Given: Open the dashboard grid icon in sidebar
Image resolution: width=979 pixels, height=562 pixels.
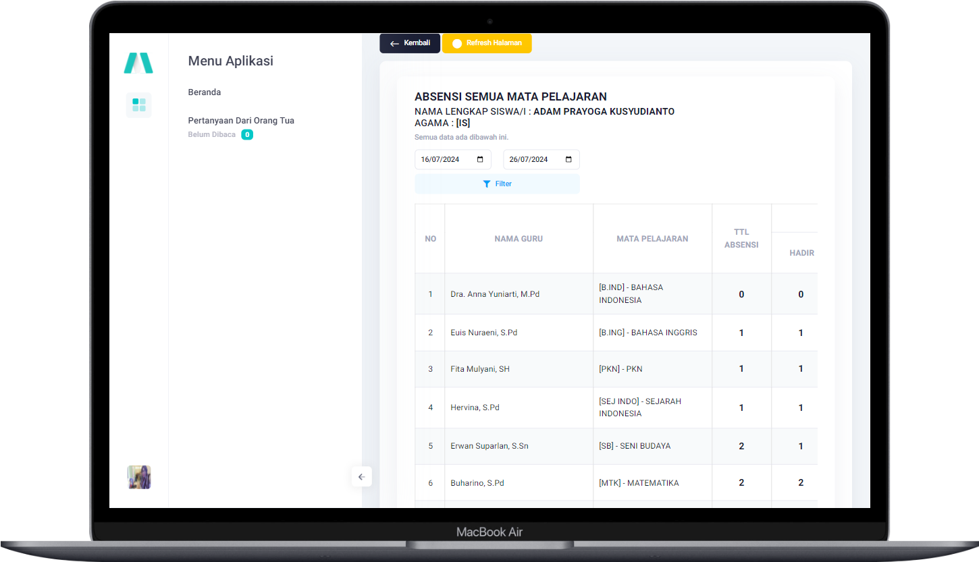Looking at the screenshot, I should [x=138, y=105].
